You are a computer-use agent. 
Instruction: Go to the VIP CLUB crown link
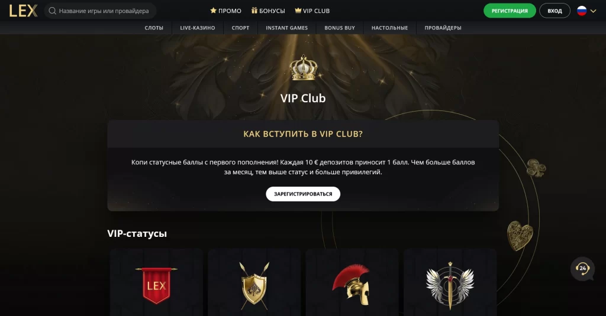(x=312, y=11)
